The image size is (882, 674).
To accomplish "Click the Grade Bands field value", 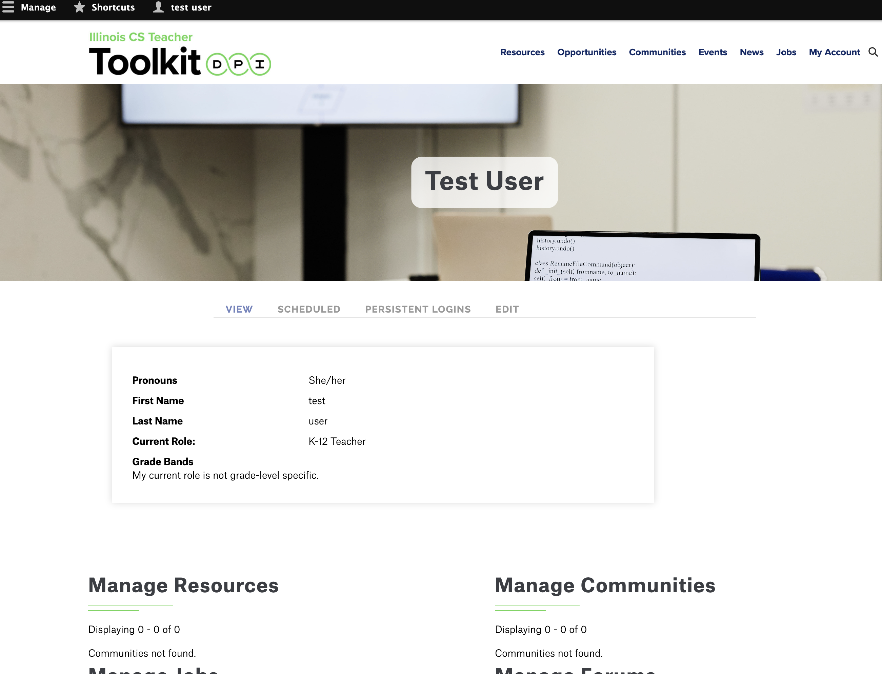I will tap(225, 475).
